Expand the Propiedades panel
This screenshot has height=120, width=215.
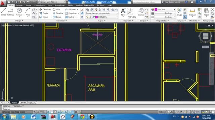pos(163,21)
